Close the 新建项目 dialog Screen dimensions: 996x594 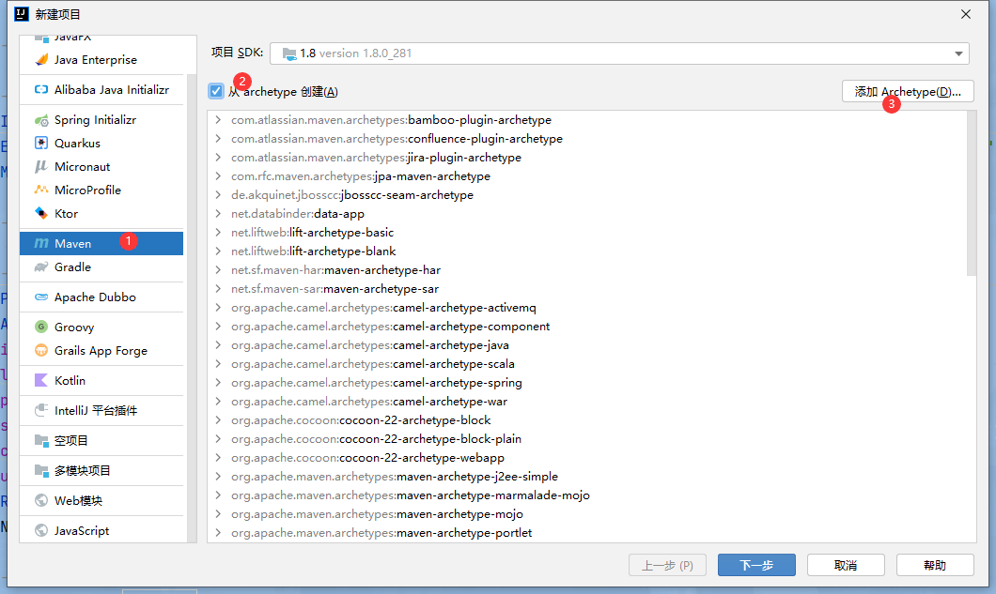click(966, 14)
